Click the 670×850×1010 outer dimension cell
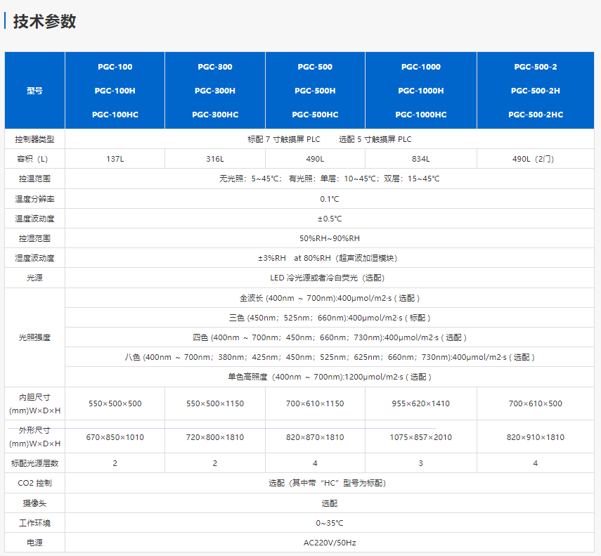Viewport: 601px width, 556px height. pos(115,437)
